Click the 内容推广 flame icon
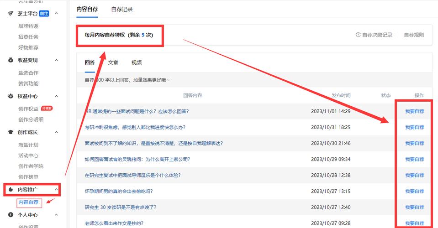 pyautogui.click(x=11, y=190)
